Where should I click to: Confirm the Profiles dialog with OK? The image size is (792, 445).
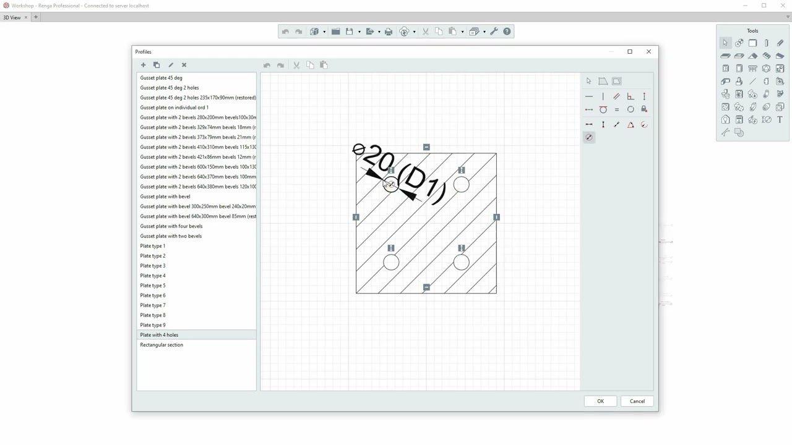pyautogui.click(x=600, y=401)
